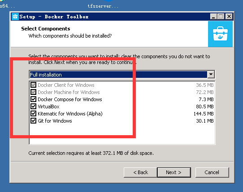The height and width of the screenshot is (192, 243).
Task: Cancel the Docker Toolbox setup
Action: pos(212,172)
